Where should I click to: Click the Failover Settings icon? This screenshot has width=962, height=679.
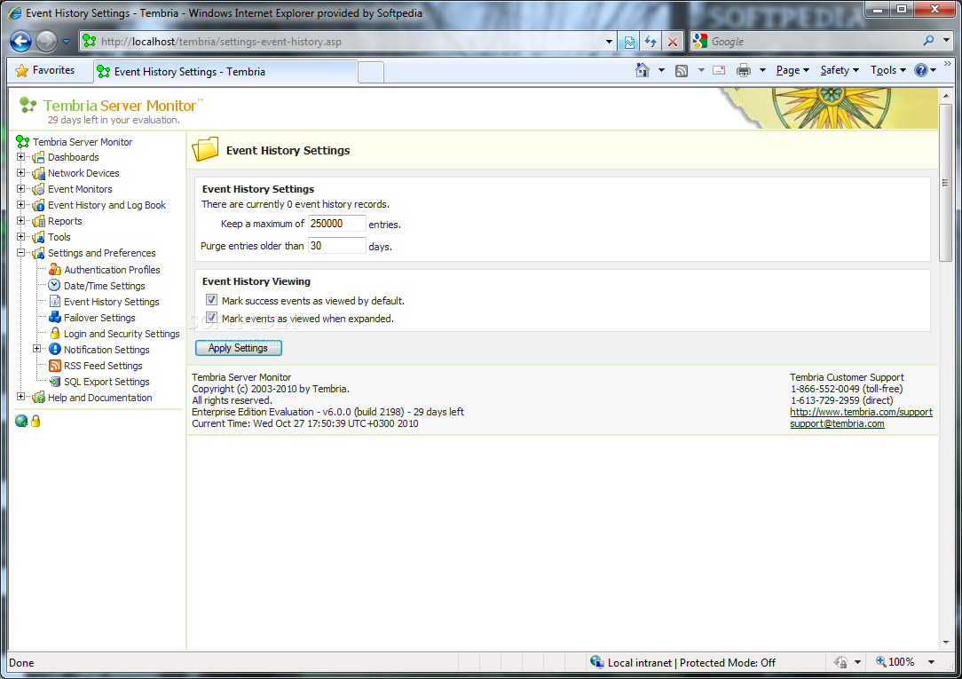[x=55, y=317]
